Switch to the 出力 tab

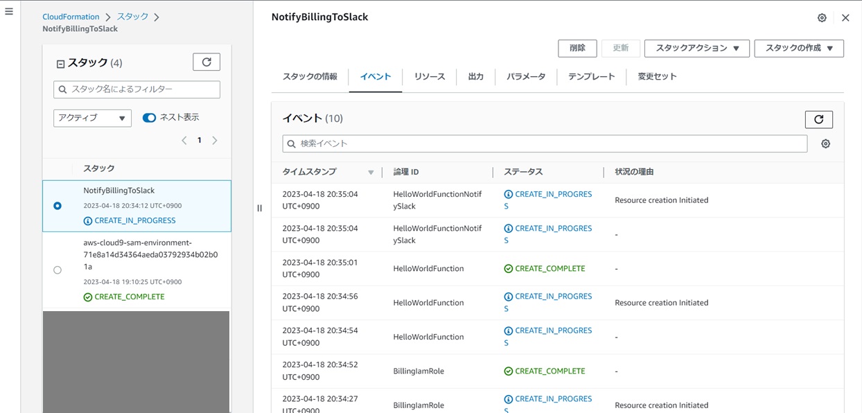pos(476,77)
